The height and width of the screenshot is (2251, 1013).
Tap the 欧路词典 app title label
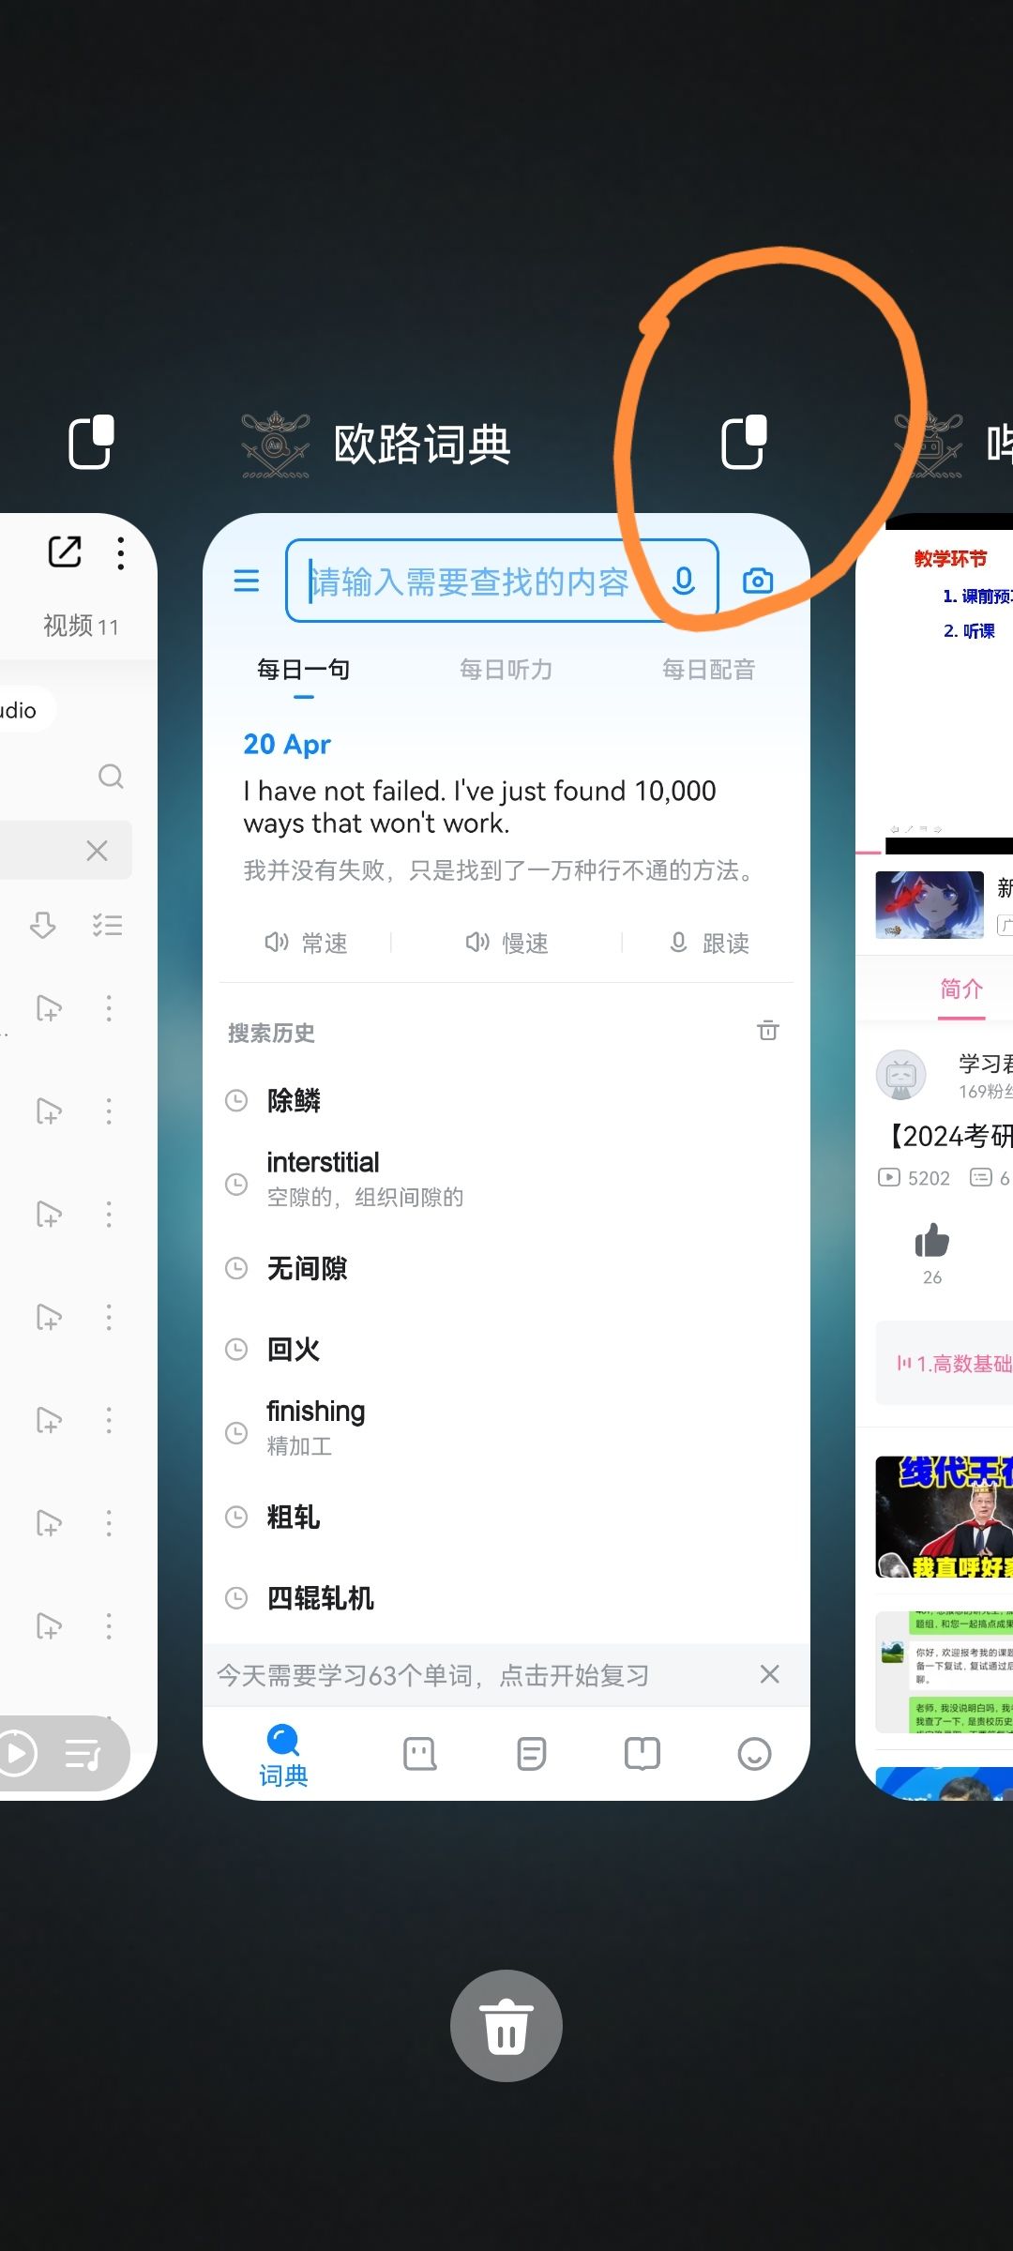pos(422,444)
